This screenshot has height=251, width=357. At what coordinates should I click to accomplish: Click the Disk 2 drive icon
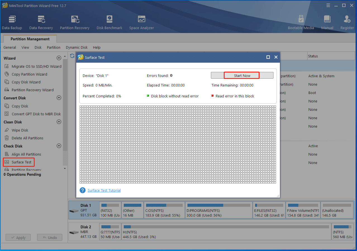[74, 232]
